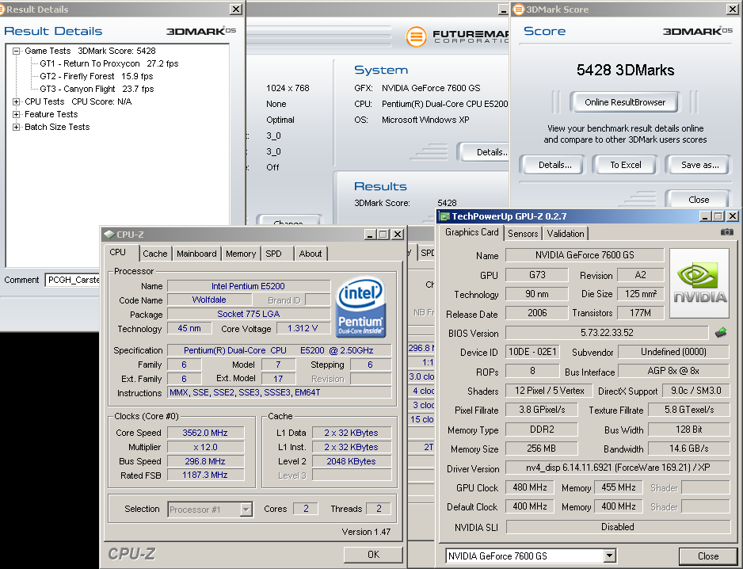Collapse the Game Tests tree node
The image size is (743, 569).
click(x=16, y=51)
